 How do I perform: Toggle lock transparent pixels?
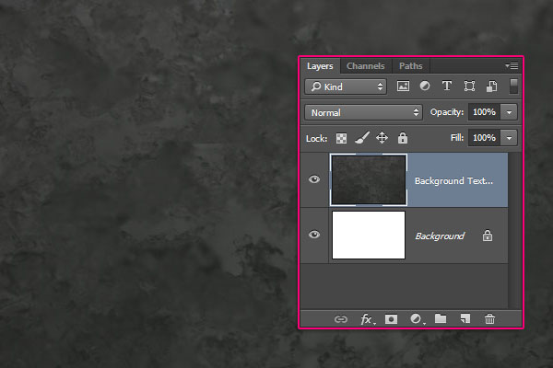[342, 138]
